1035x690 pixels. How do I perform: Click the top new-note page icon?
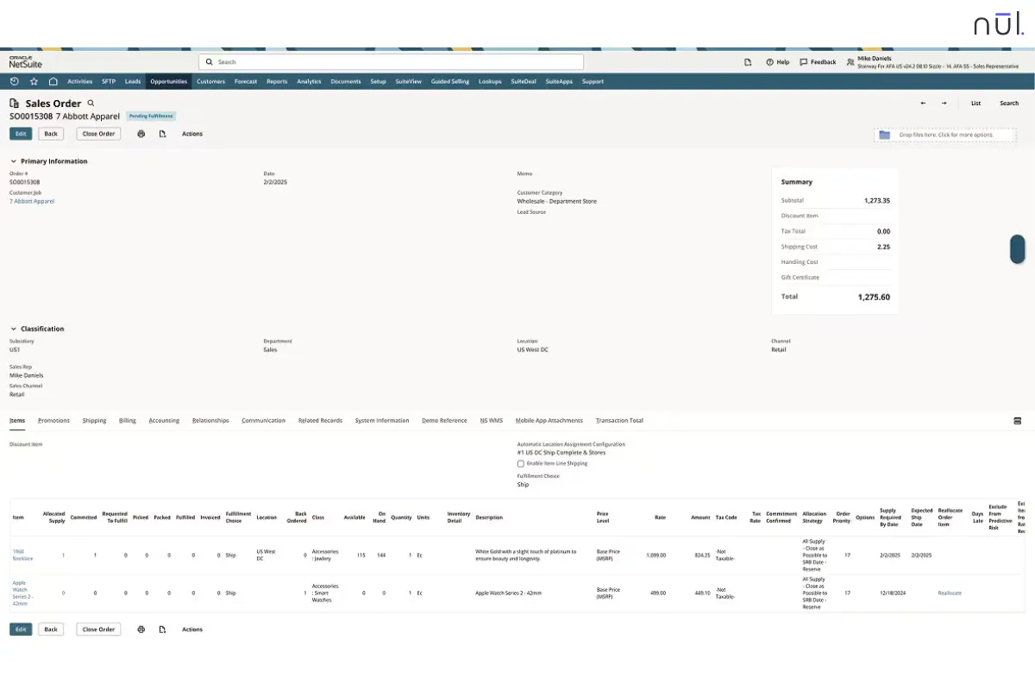[x=162, y=134]
